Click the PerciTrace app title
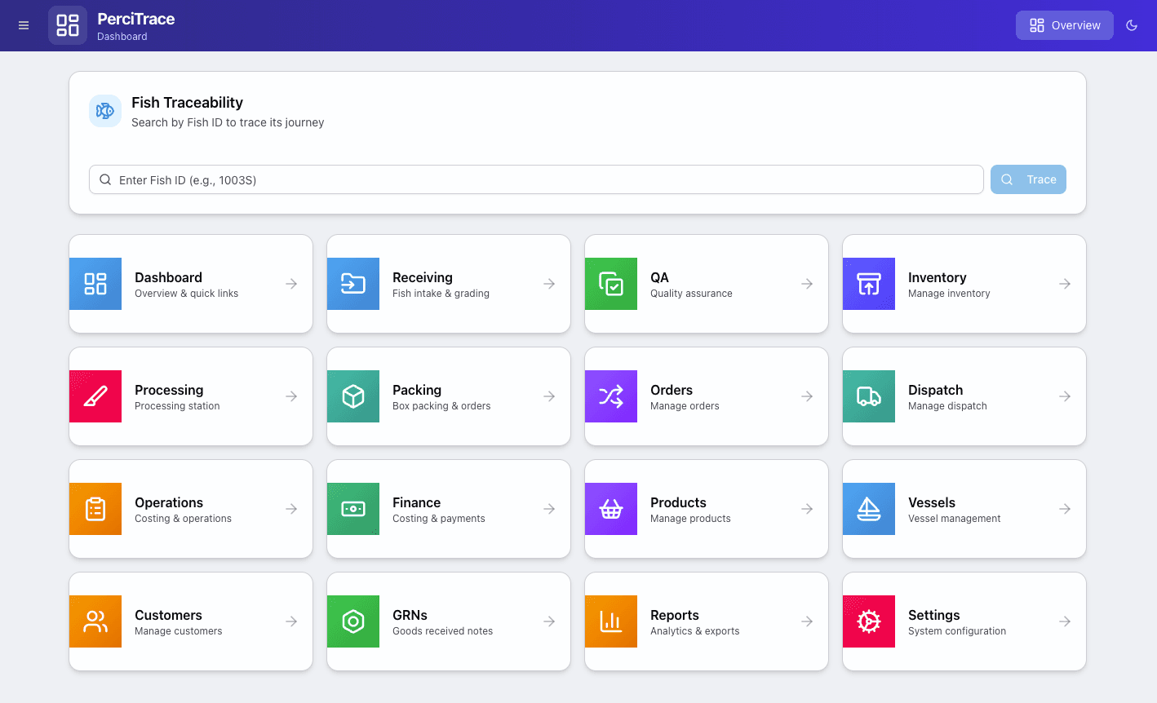Viewport: 1157px width, 703px height. 135,19
